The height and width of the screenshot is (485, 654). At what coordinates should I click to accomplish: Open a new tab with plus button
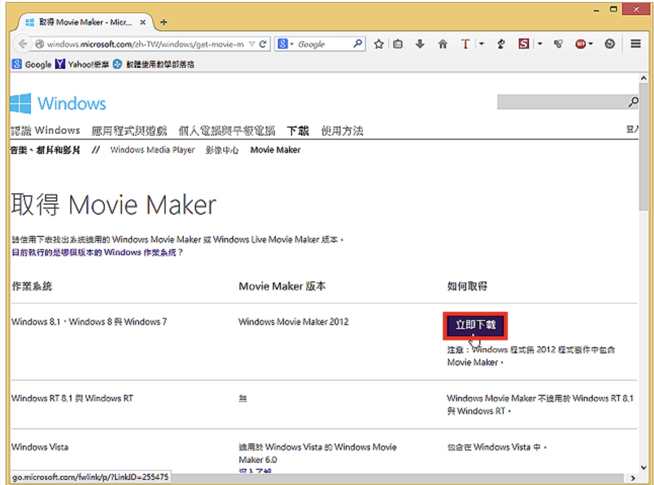(163, 22)
